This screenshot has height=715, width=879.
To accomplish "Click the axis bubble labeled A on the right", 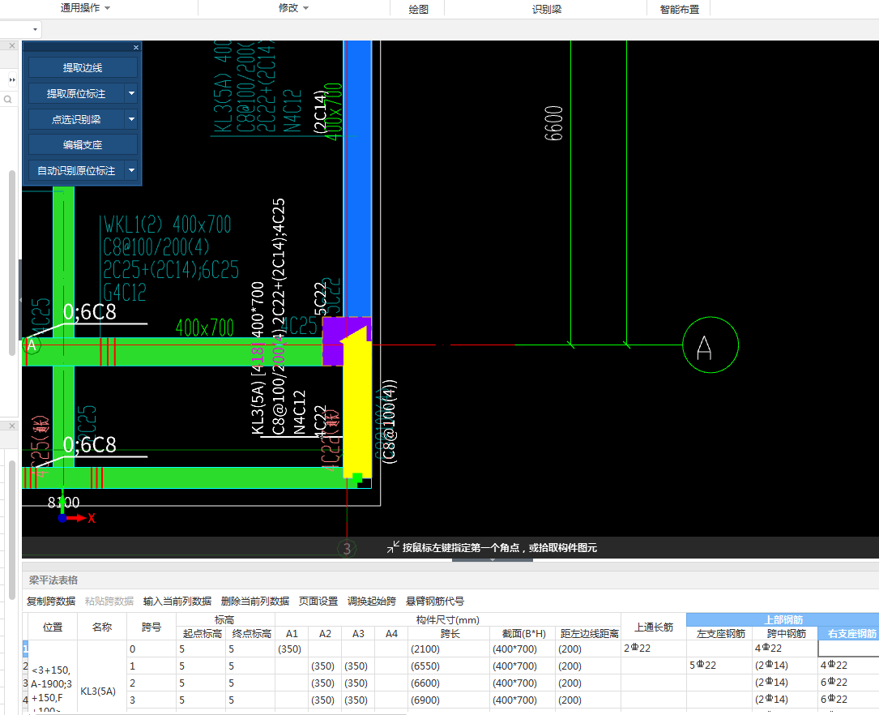I will pyautogui.click(x=710, y=345).
